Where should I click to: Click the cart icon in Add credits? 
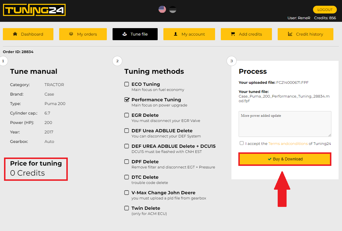tap(233, 34)
